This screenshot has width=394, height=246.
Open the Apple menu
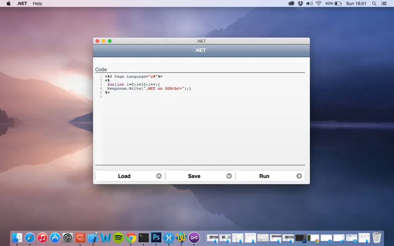[9, 3]
